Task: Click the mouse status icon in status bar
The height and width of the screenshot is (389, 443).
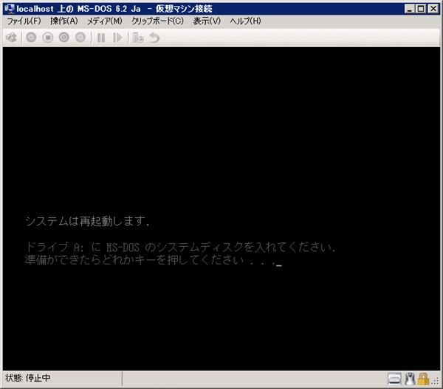Action: tap(410, 379)
